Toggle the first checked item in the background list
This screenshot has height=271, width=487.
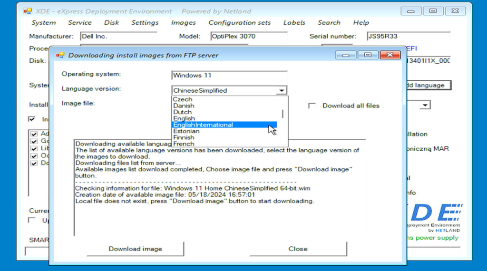point(34,135)
